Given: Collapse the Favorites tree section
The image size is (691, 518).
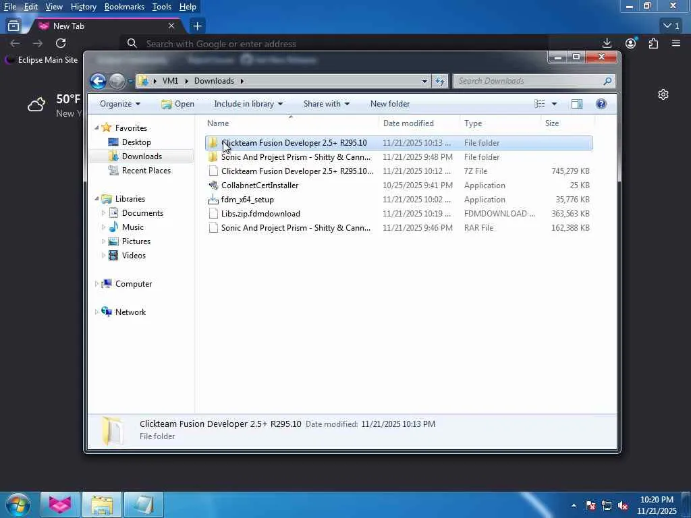Looking at the screenshot, I should 96,127.
